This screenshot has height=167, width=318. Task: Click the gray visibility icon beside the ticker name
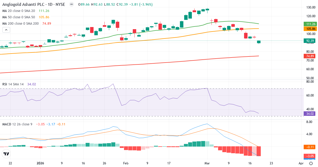coord(71,5)
